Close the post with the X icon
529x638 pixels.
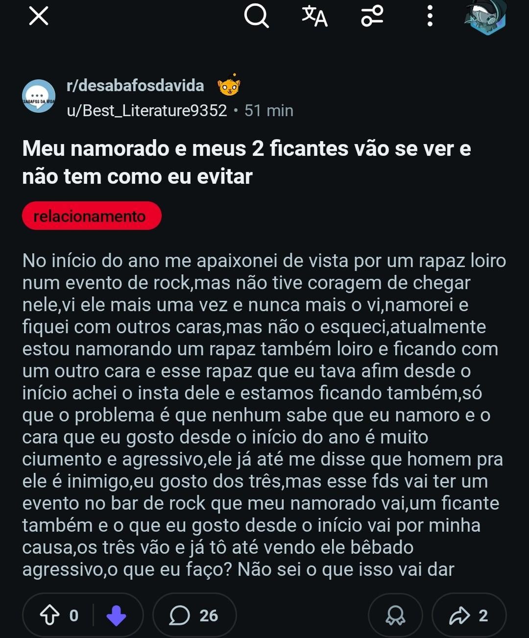39,16
